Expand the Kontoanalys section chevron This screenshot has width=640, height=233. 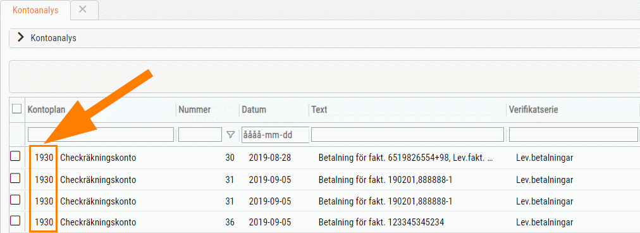click(21, 37)
